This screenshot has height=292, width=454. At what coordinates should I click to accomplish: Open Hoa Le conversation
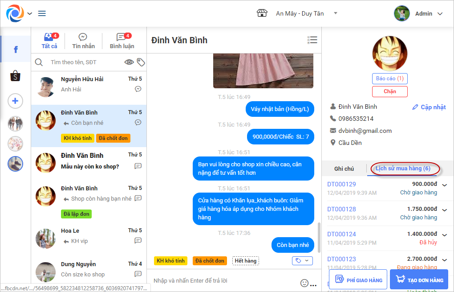(x=89, y=239)
